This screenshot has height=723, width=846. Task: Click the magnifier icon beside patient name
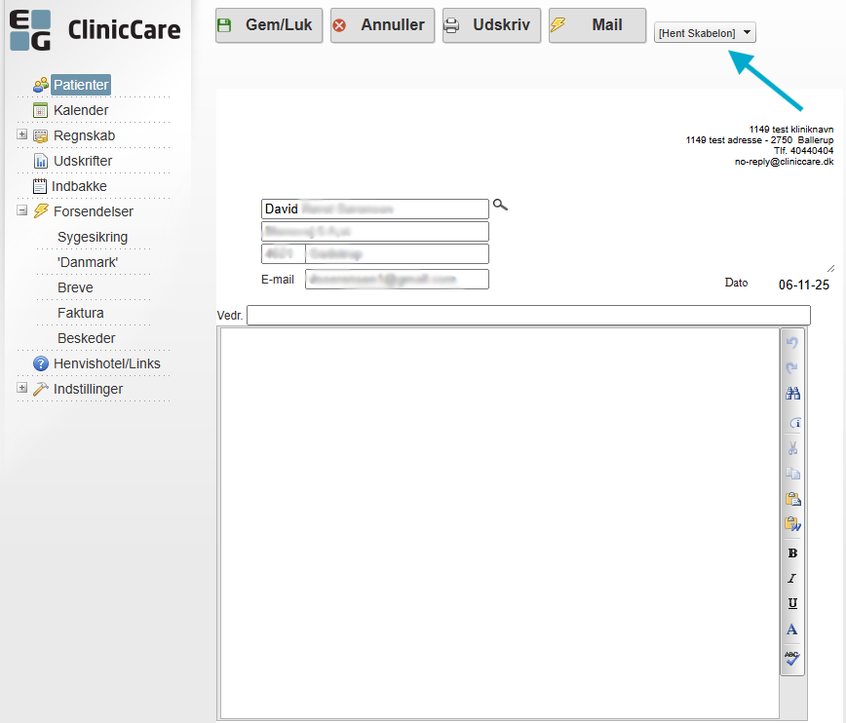coord(500,205)
